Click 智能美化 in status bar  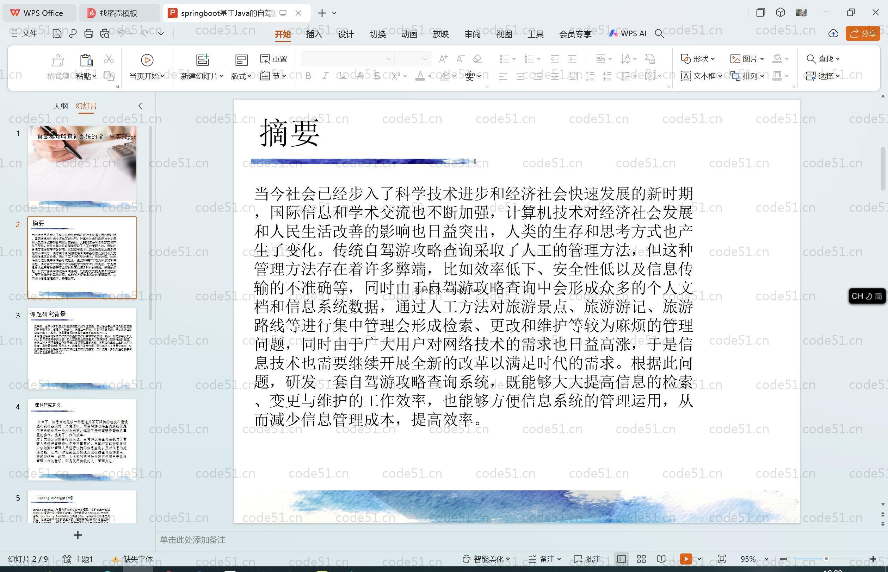[x=486, y=559]
